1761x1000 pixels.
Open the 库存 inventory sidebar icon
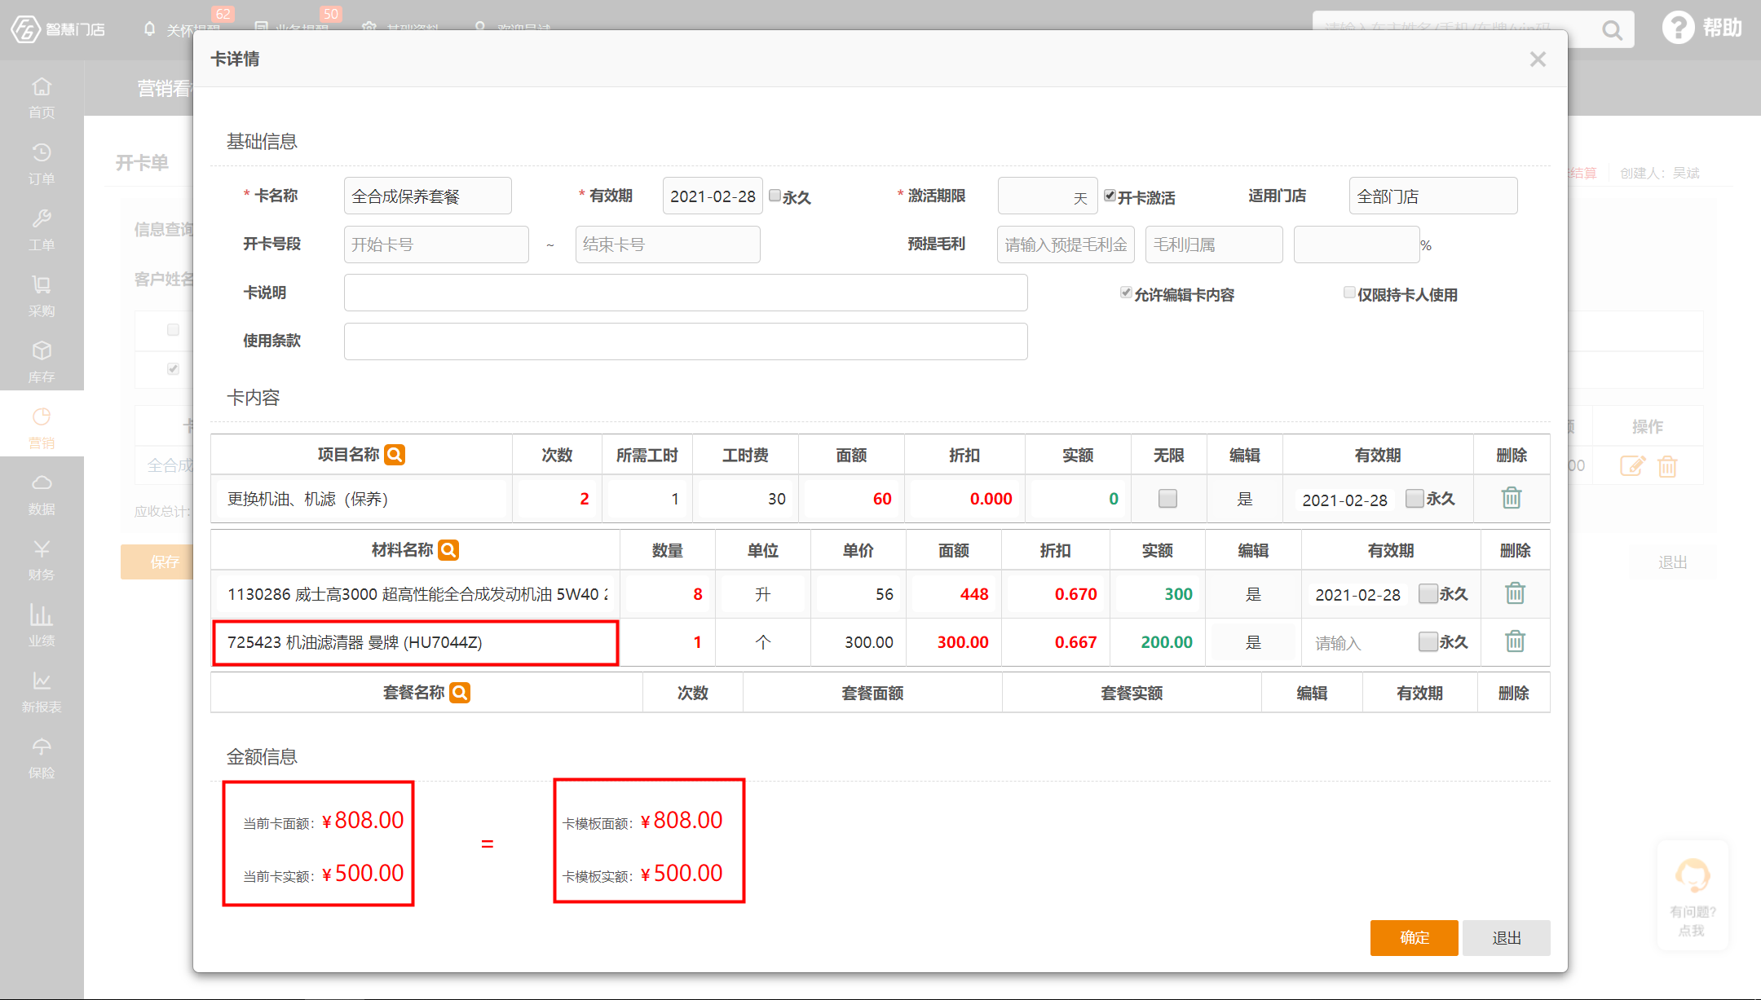click(x=42, y=361)
